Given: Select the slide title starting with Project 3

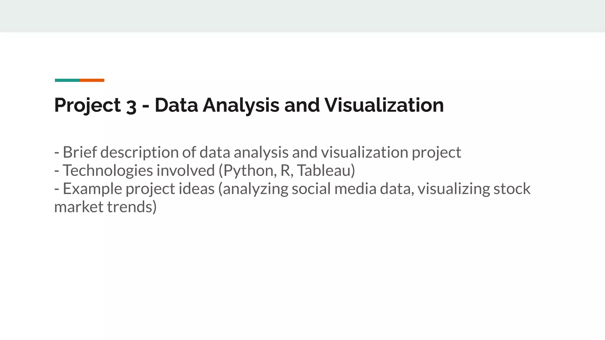Looking at the screenshot, I should tap(249, 105).
